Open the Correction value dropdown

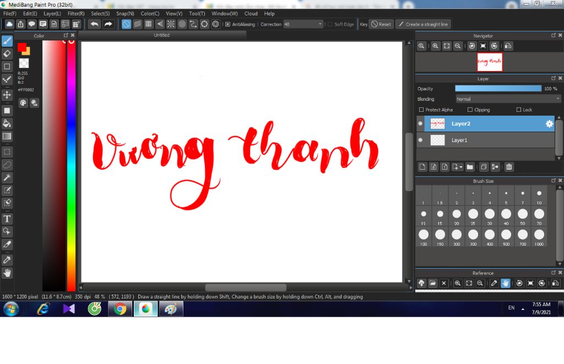point(320,24)
